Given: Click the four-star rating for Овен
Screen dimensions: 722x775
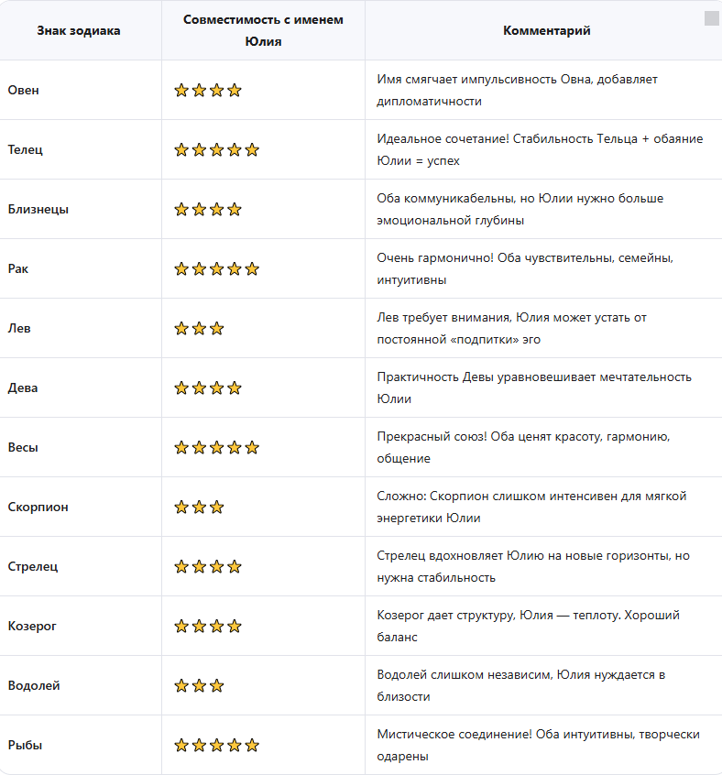Looking at the screenshot, I should (x=208, y=91).
